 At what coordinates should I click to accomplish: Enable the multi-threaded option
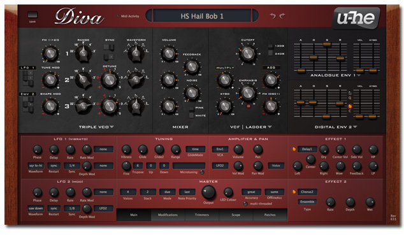[245, 204]
